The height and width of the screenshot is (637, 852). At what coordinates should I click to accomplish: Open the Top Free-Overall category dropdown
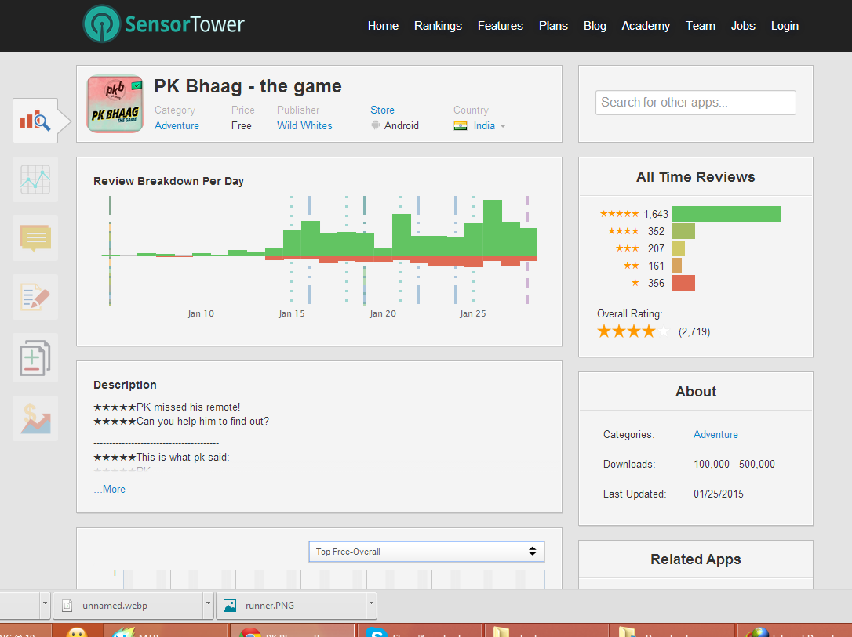coord(427,552)
